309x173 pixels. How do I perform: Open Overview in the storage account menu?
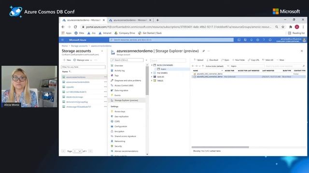point(119,65)
